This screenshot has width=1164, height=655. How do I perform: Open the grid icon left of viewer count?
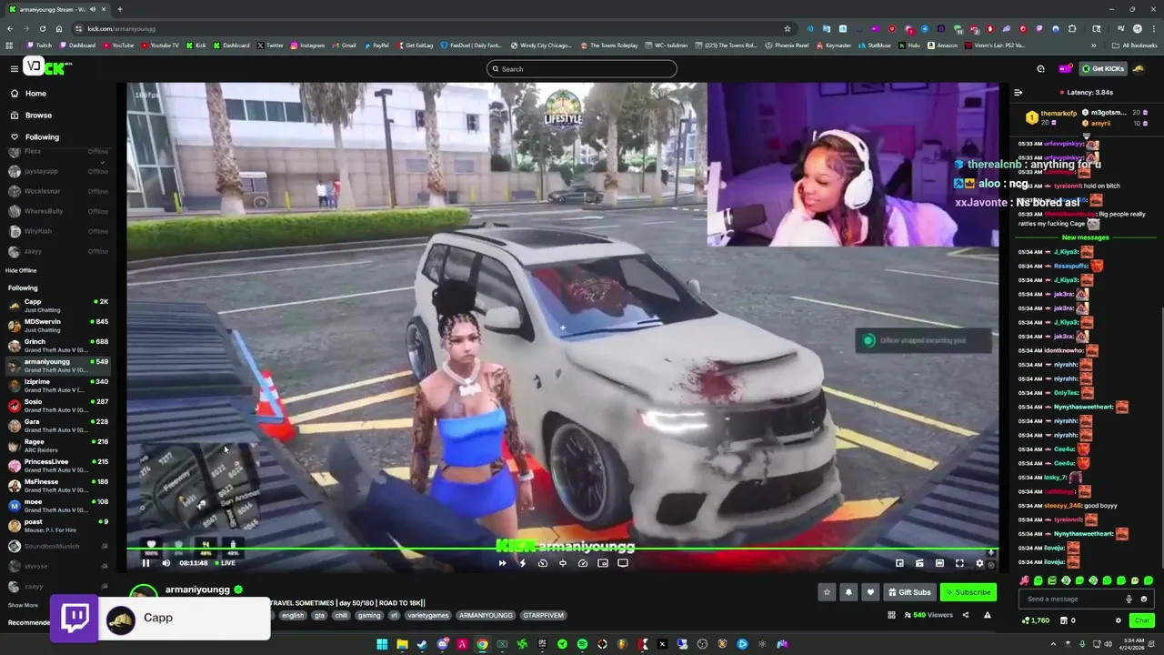(891, 615)
